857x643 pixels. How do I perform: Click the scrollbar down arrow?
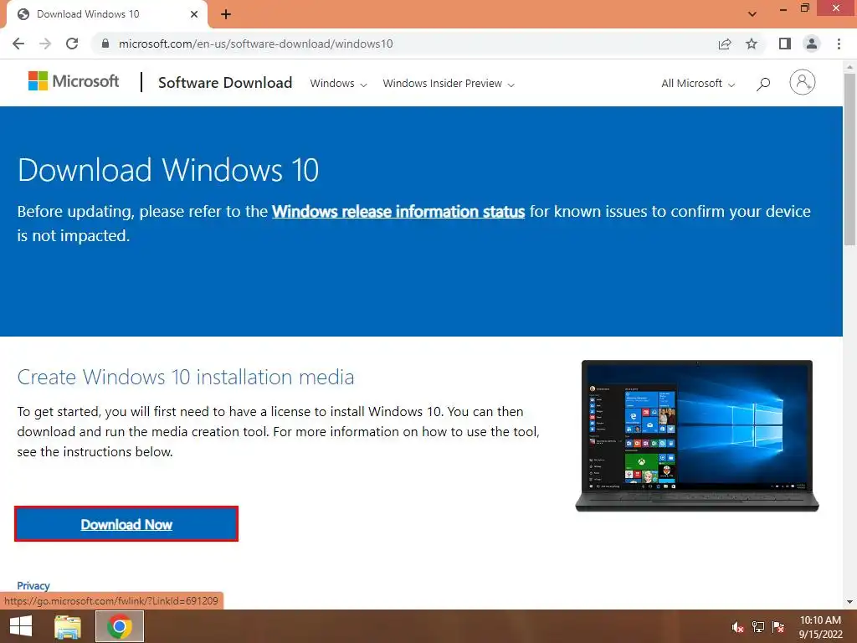pos(850,602)
